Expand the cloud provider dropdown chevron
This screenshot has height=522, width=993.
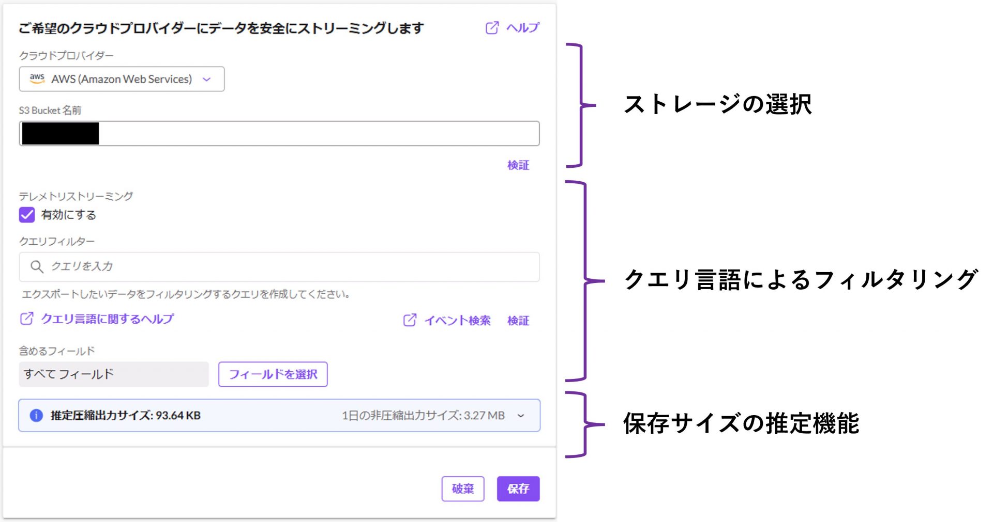click(207, 79)
